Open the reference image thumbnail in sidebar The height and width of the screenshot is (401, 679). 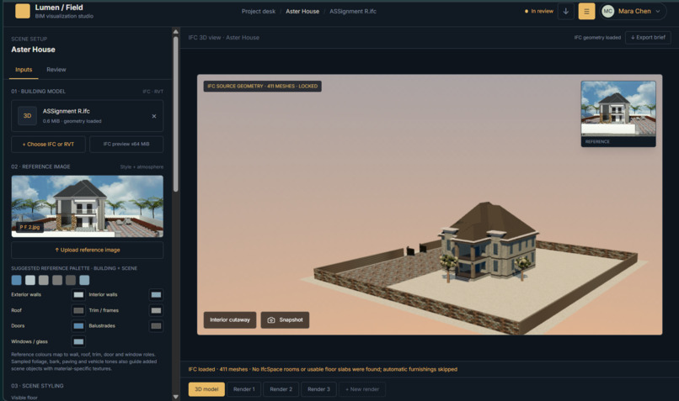pos(87,206)
